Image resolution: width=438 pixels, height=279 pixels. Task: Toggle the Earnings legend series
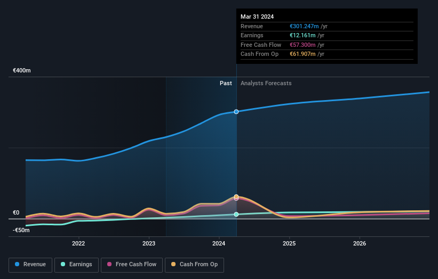pyautogui.click(x=76, y=265)
